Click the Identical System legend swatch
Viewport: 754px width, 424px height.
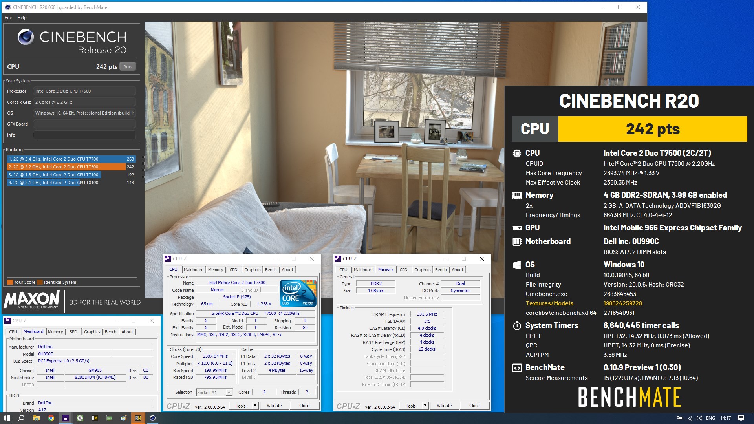coord(40,282)
